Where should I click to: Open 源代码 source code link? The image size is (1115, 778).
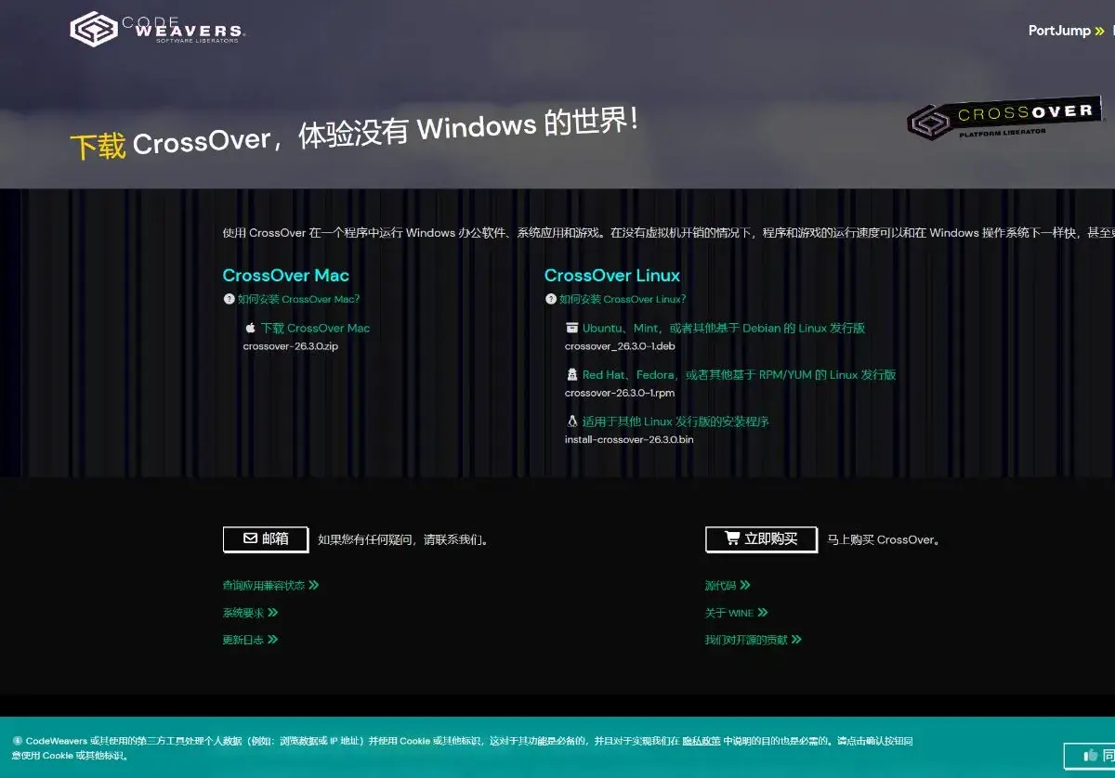728,586
